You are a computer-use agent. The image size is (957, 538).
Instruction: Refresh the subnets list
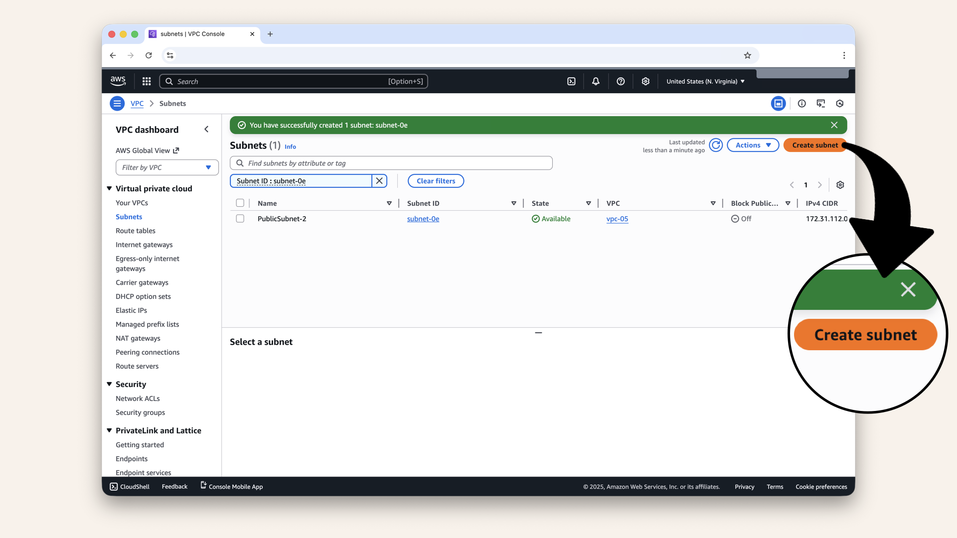tap(716, 145)
